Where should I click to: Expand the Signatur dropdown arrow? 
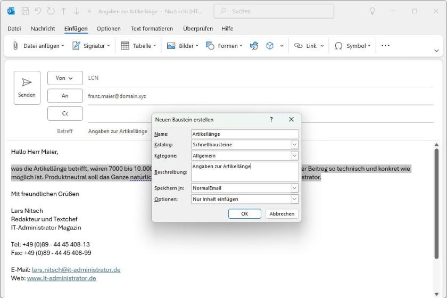pyautogui.click(x=109, y=46)
